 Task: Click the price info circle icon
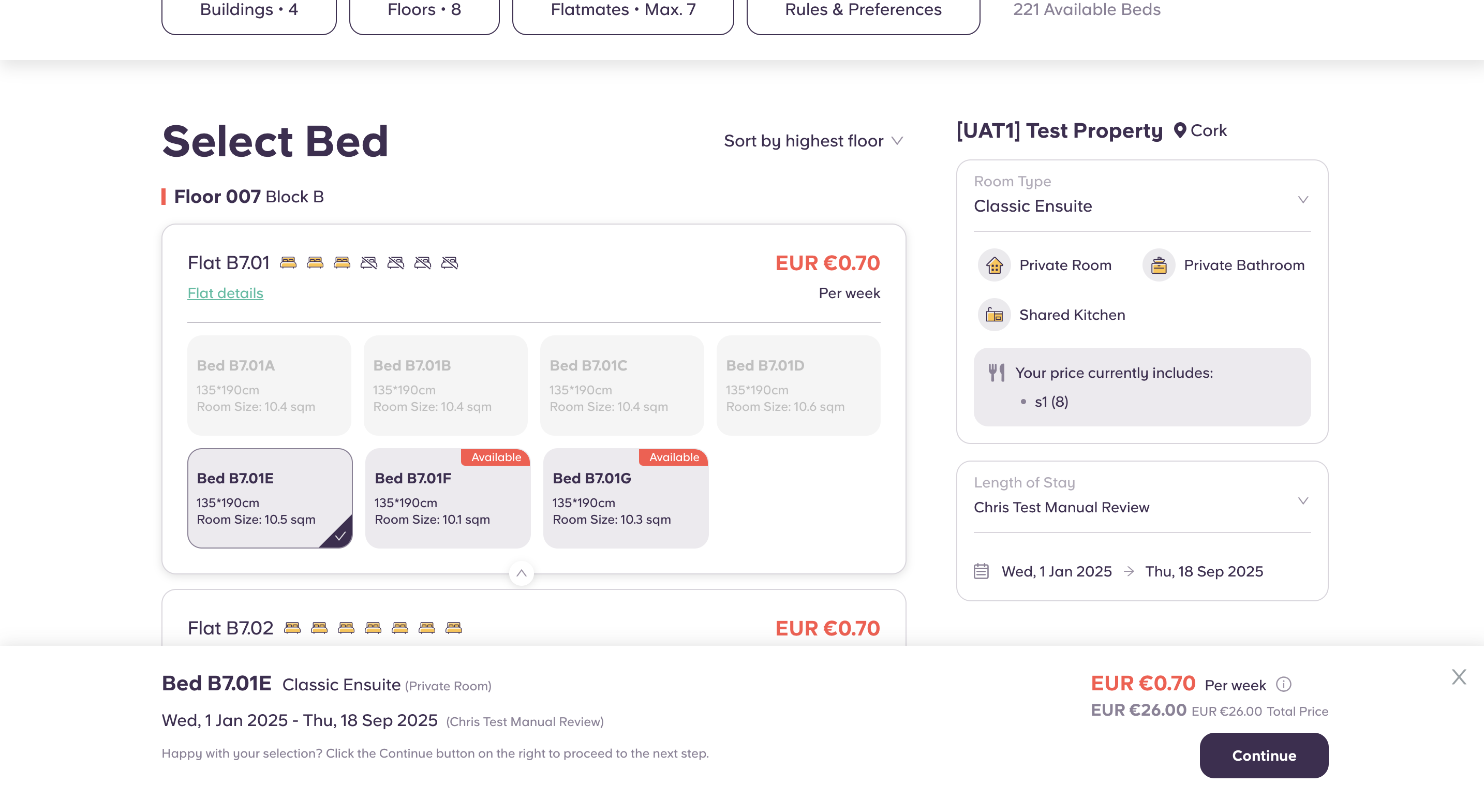tap(1284, 684)
